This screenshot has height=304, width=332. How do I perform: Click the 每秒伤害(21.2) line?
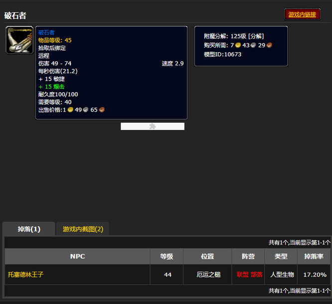(58, 71)
